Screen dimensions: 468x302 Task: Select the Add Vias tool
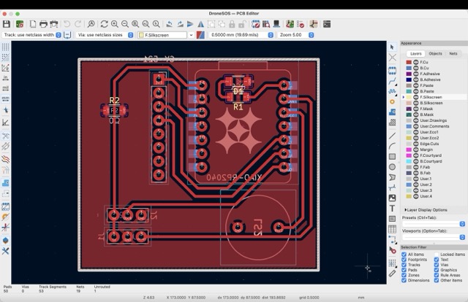coord(392,102)
